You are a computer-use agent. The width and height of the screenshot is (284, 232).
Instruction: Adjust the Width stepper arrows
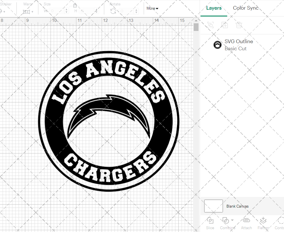point(66,11)
